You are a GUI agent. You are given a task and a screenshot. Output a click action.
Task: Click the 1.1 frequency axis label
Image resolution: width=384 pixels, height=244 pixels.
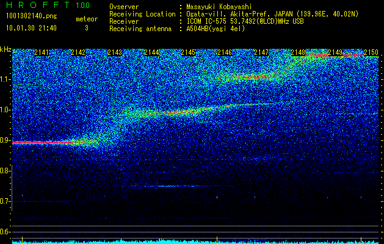(x=5, y=79)
